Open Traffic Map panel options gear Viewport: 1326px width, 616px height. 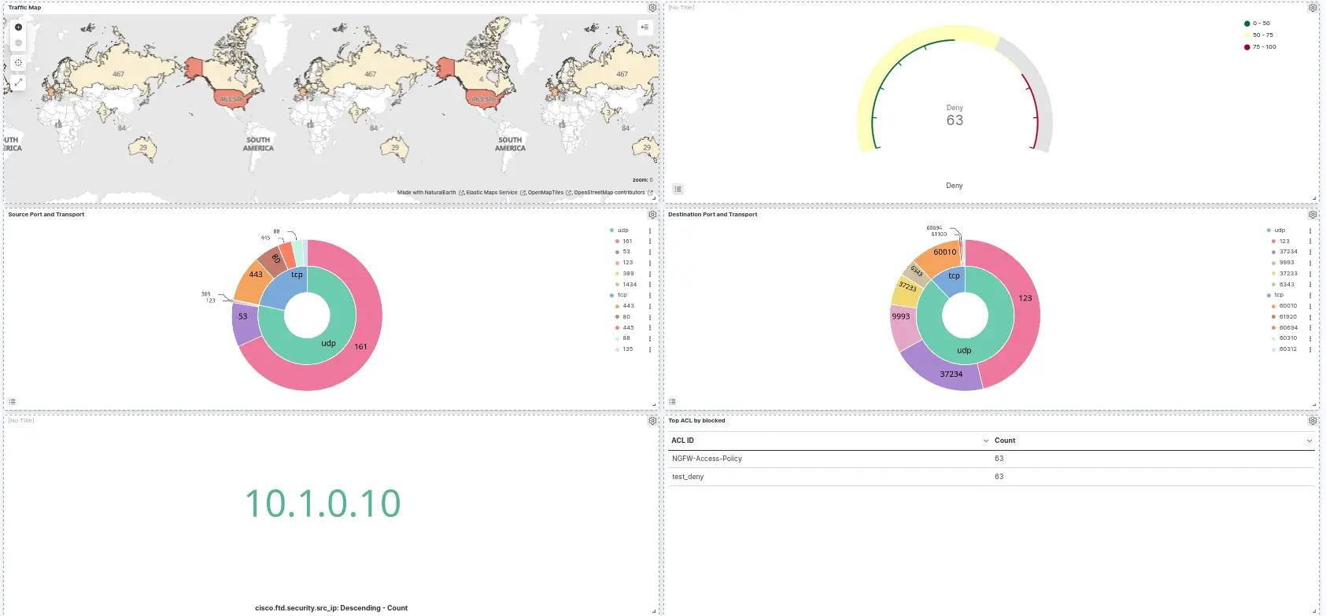coord(652,8)
